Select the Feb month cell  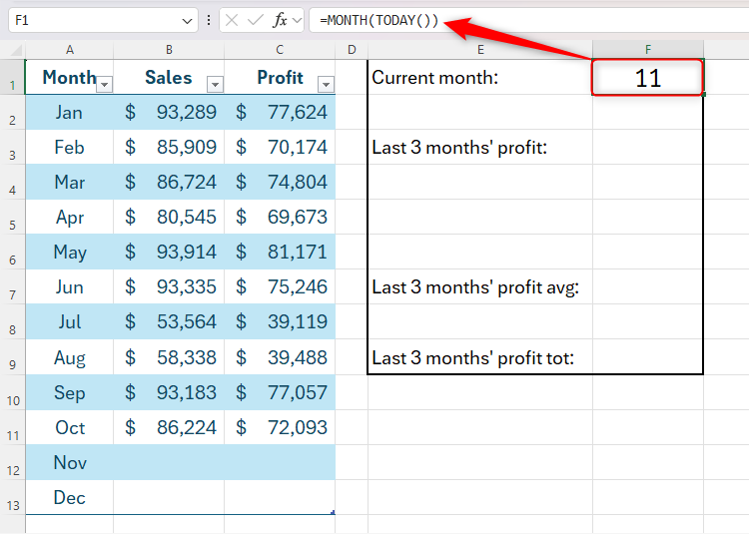coord(70,147)
